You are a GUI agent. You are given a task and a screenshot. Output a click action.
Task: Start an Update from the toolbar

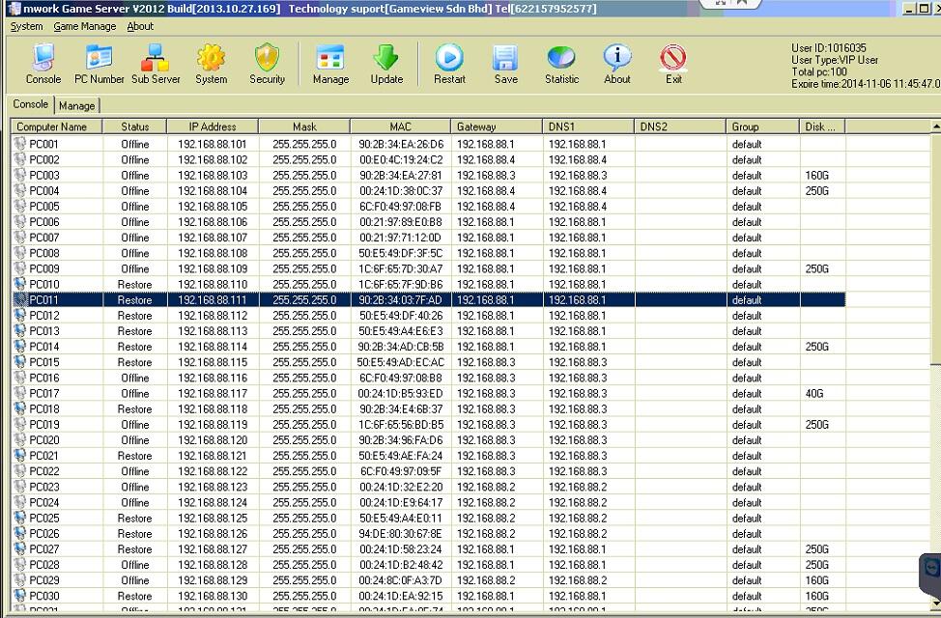(x=386, y=63)
